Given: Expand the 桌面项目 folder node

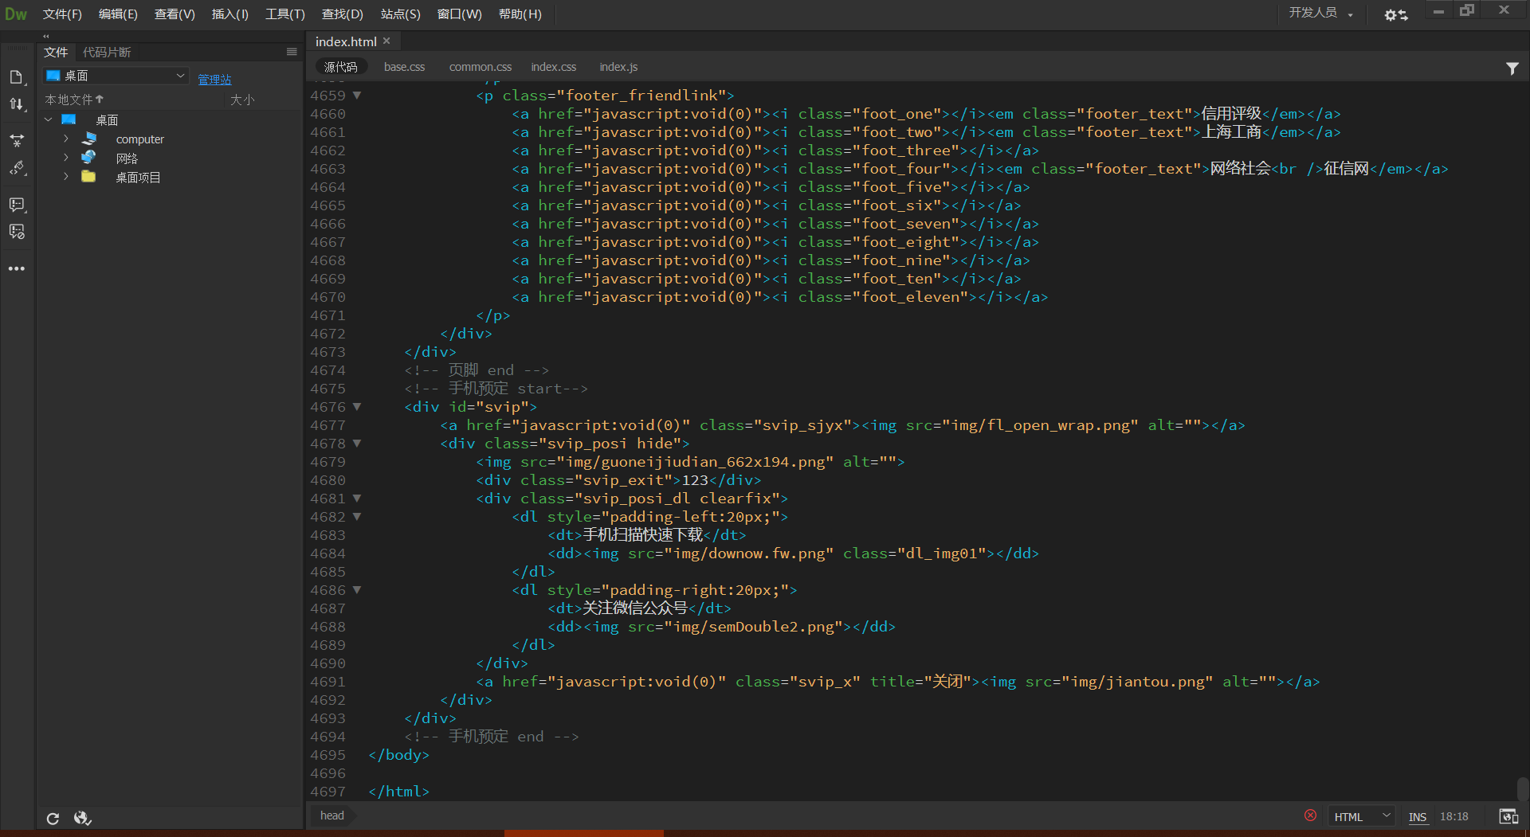Looking at the screenshot, I should point(66,177).
